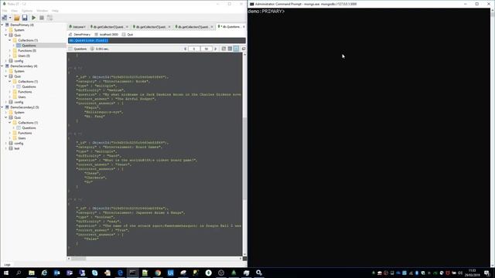Select config database under DemoPrimary
The height and width of the screenshot is (278, 495).
pyautogui.click(x=19, y=61)
